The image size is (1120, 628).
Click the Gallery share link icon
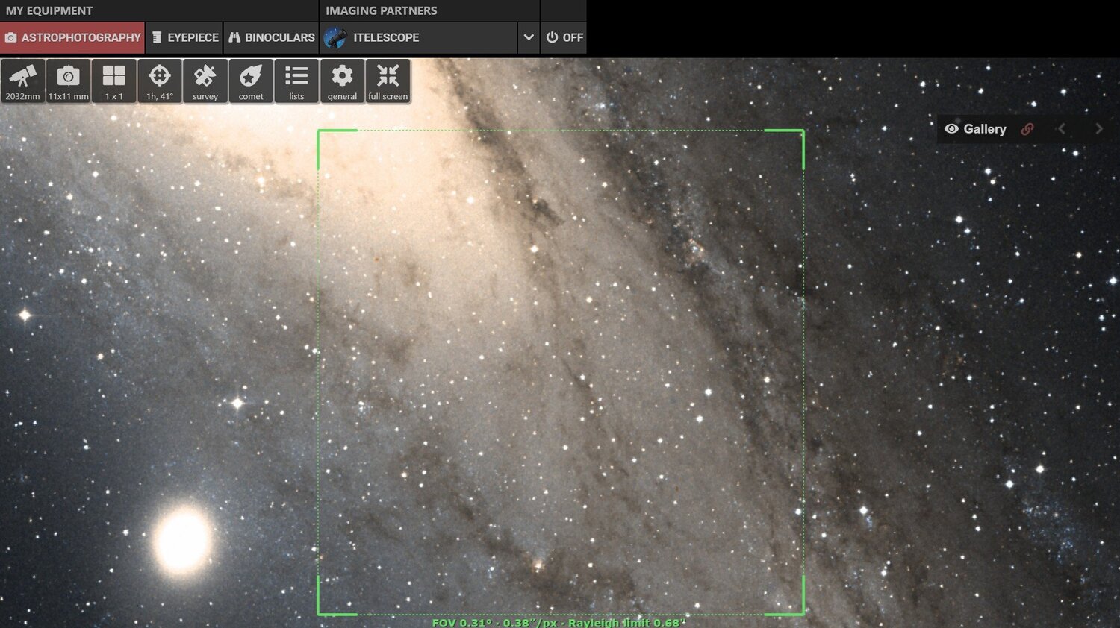click(x=1027, y=128)
